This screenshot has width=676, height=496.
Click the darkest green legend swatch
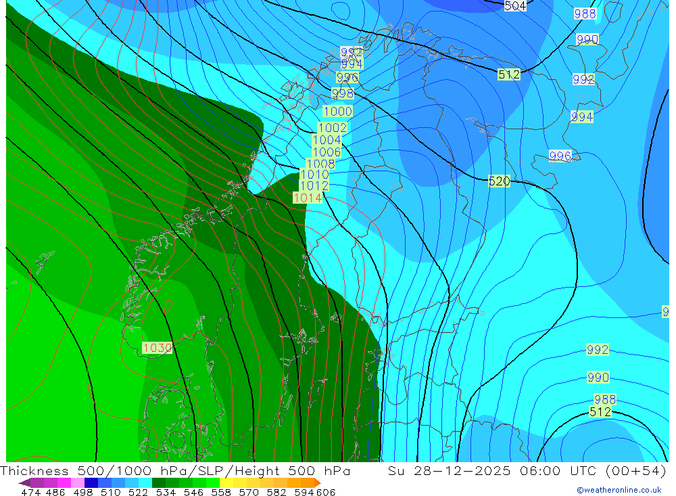159,482
